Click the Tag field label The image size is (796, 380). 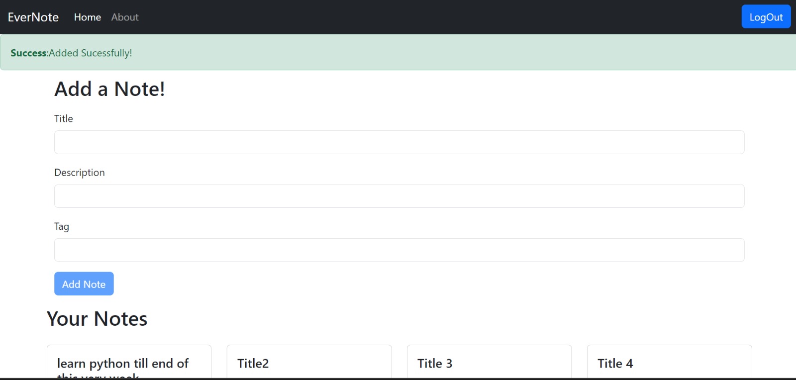(x=62, y=226)
